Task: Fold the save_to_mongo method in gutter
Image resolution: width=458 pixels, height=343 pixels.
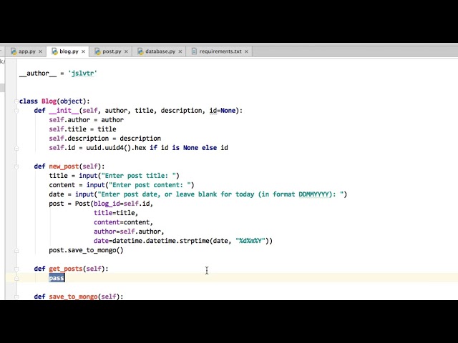Action: coord(16,297)
